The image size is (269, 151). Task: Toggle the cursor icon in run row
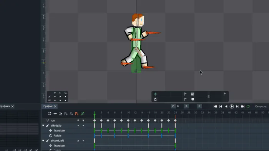tap(83, 120)
